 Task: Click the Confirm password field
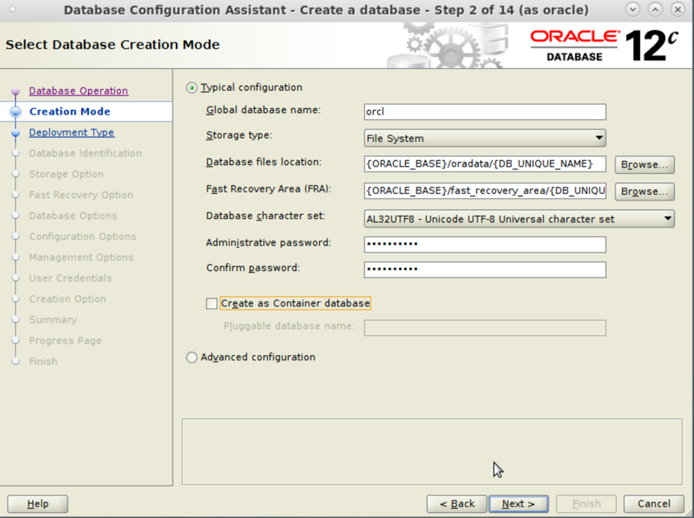(485, 269)
